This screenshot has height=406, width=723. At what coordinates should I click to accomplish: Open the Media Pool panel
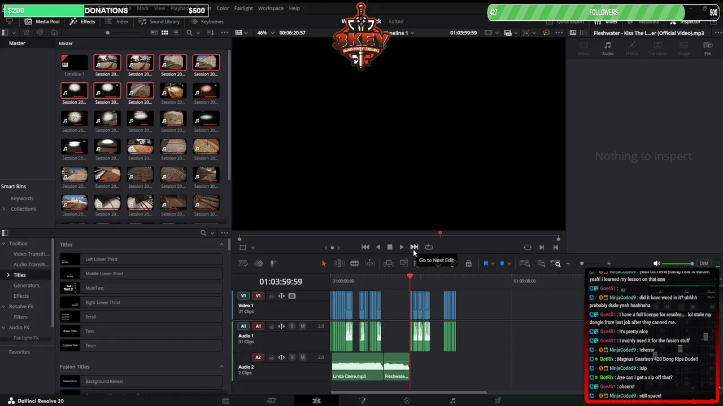[x=42, y=21]
